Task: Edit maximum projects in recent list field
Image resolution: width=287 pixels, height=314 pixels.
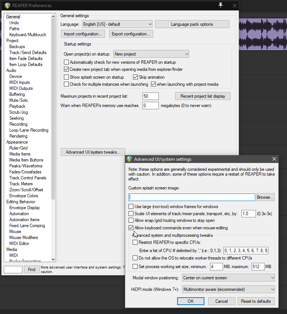Action: tap(151, 96)
